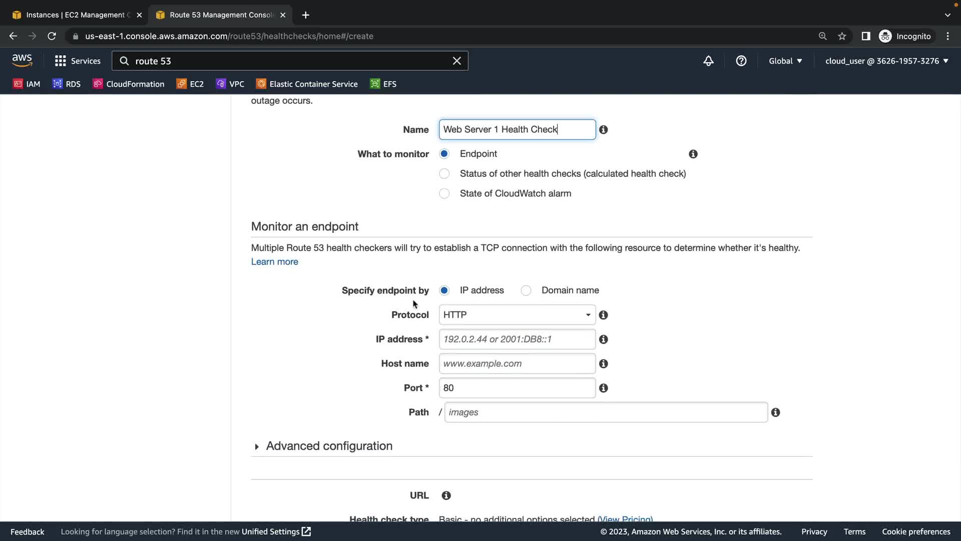961x541 pixels.
Task: Click info icon next to Name field
Action: point(604,130)
